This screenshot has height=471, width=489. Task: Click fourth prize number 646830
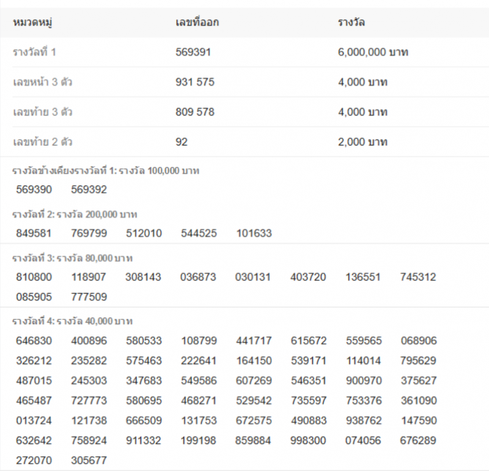click(34, 341)
